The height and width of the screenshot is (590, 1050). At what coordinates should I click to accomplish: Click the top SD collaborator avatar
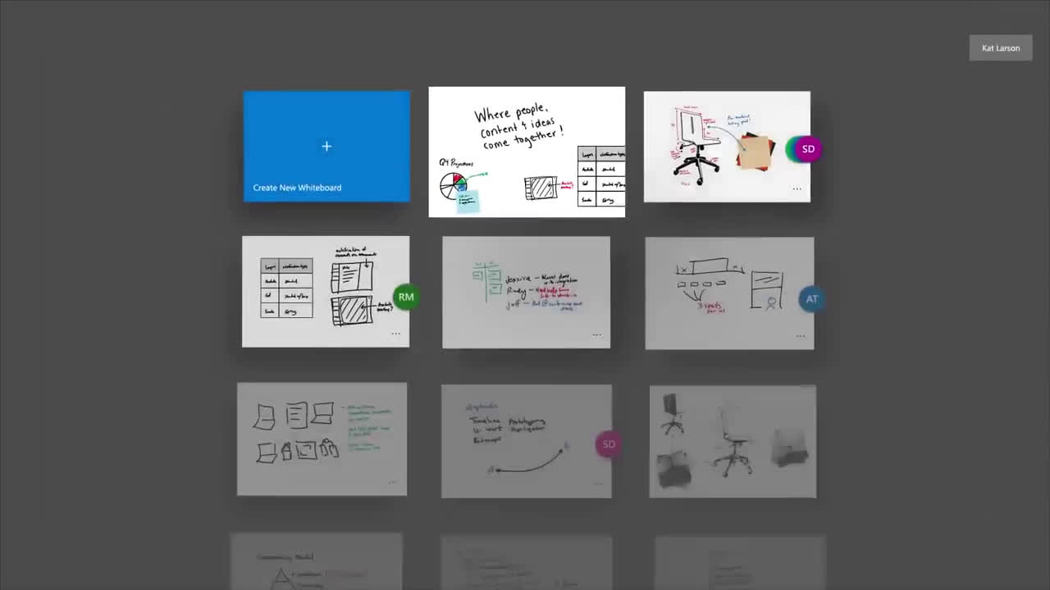(x=807, y=149)
